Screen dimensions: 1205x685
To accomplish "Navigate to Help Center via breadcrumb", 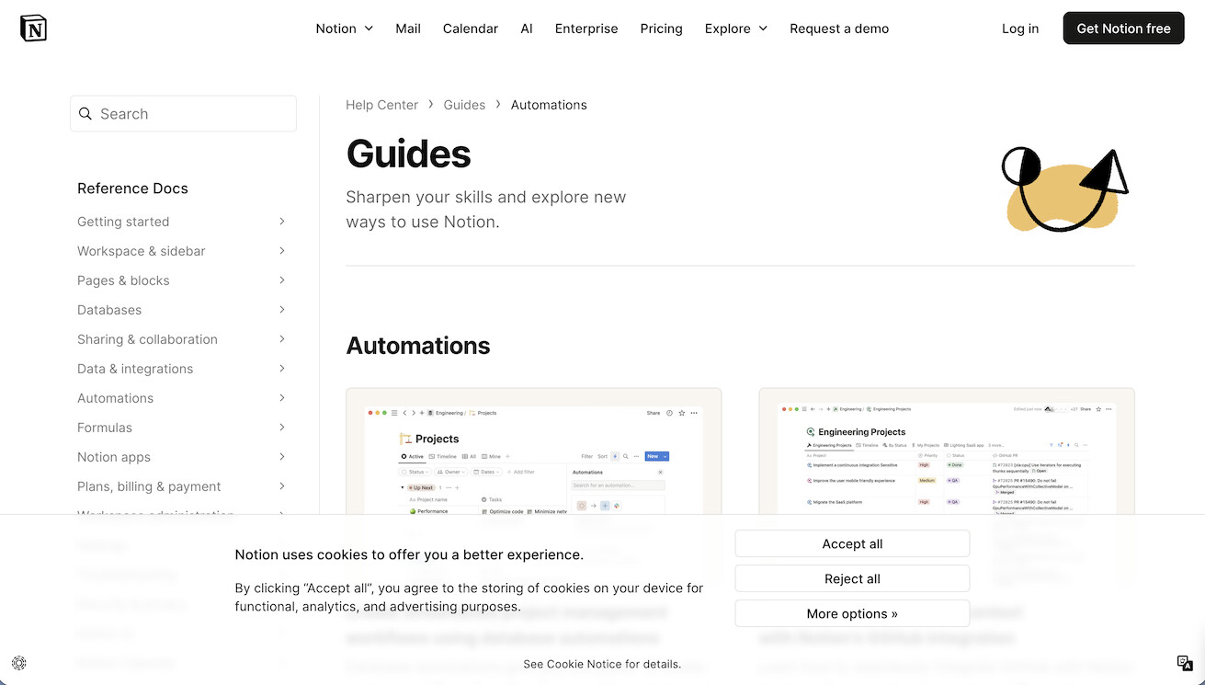I will point(381,104).
